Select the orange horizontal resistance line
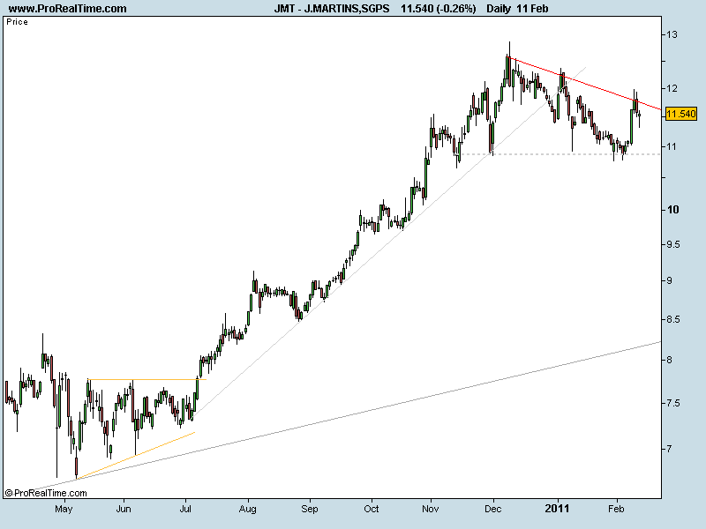Screen dimensions: 706x529 tap(146, 380)
